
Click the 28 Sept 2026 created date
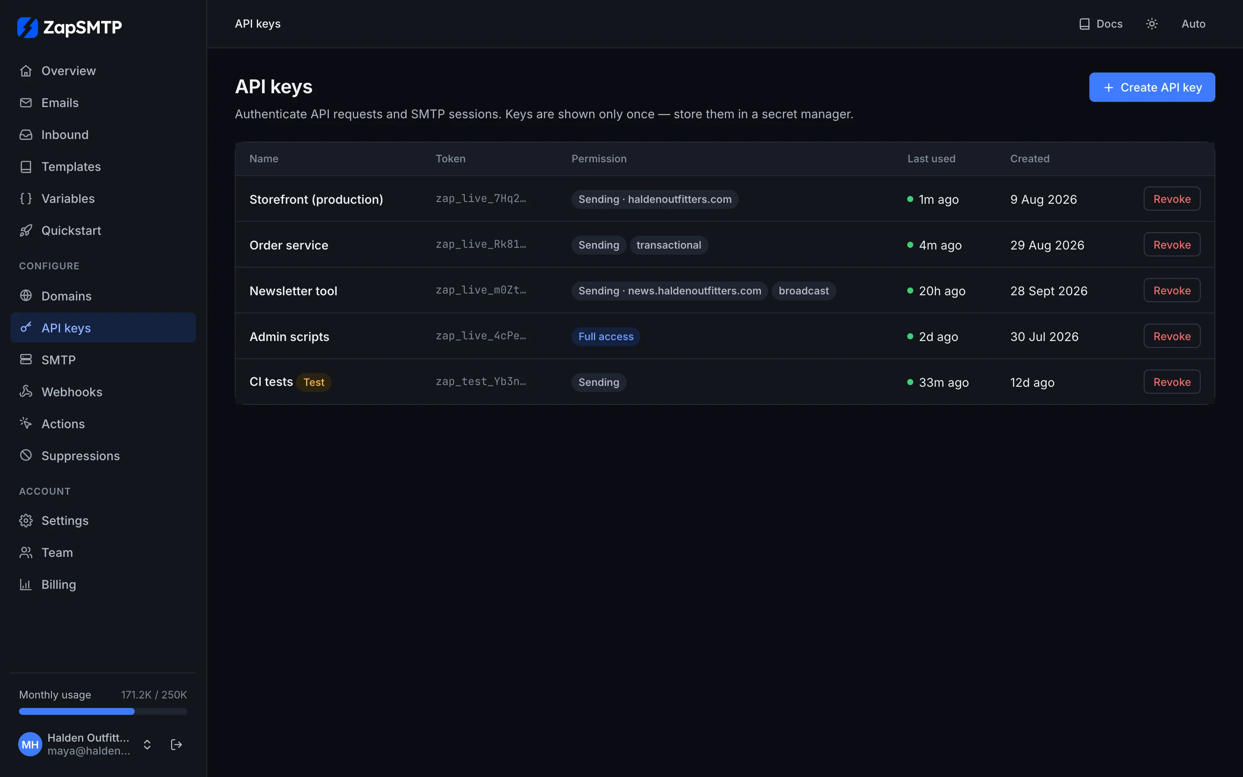tap(1048, 291)
